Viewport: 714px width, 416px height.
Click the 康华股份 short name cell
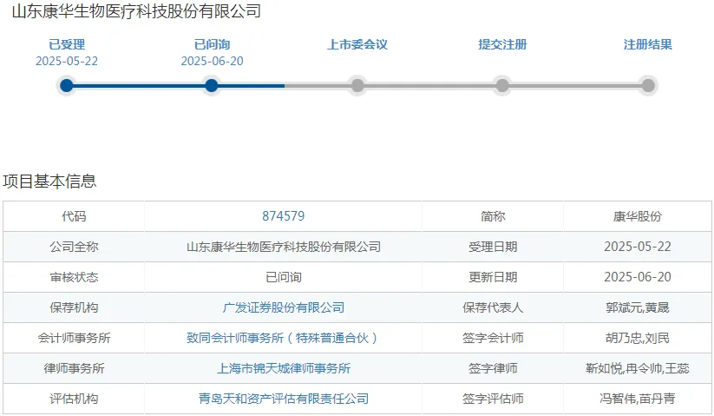[x=638, y=216]
